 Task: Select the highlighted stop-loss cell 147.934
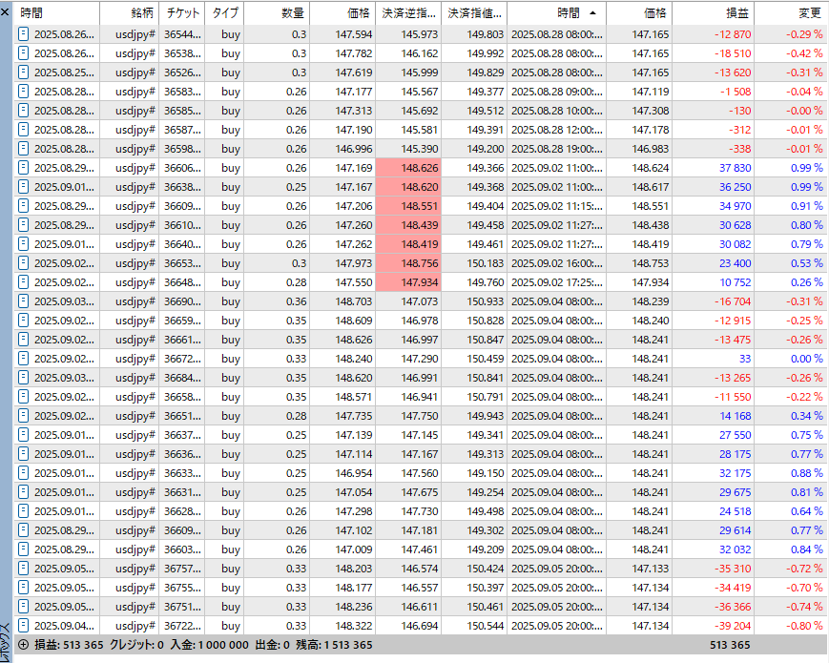pyautogui.click(x=408, y=282)
